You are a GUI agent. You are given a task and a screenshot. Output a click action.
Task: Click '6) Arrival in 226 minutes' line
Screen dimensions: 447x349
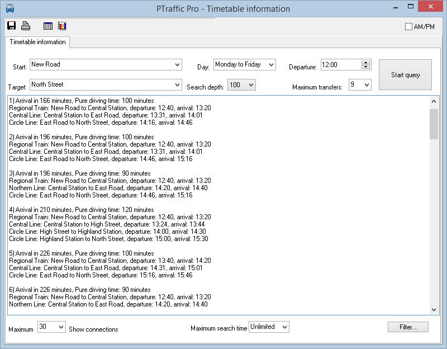pyautogui.click(x=80, y=290)
